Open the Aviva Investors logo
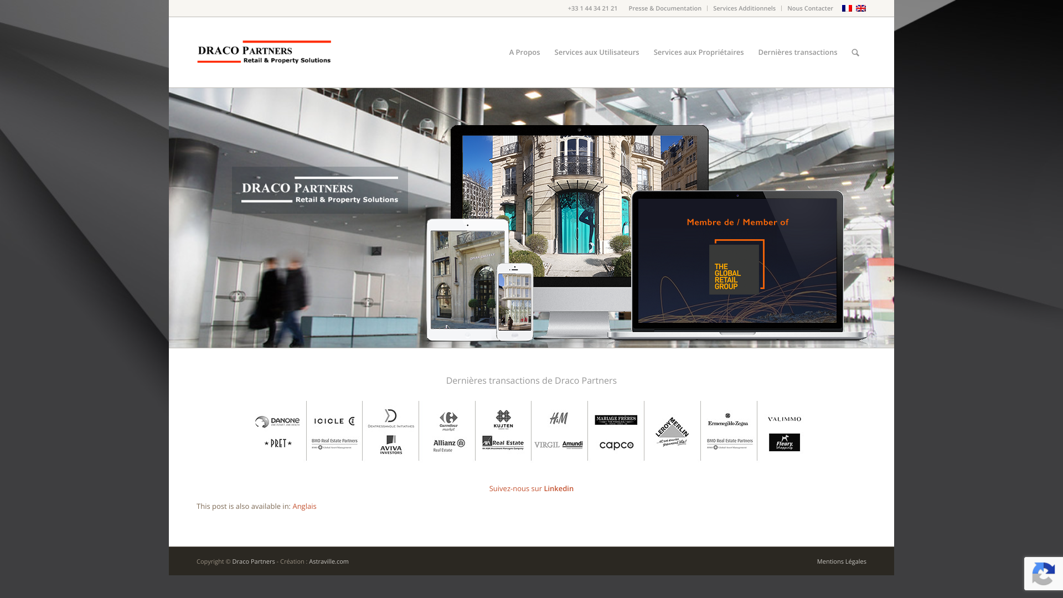Screen dimensions: 1063x598 click(391, 445)
